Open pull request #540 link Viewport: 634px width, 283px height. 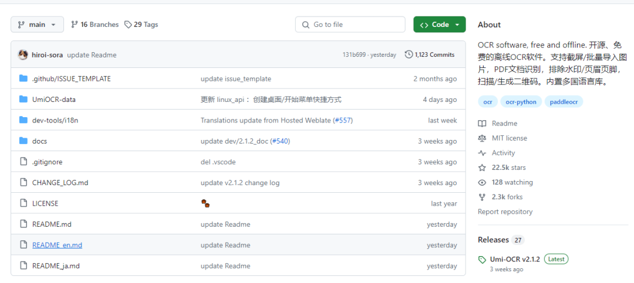[280, 141]
